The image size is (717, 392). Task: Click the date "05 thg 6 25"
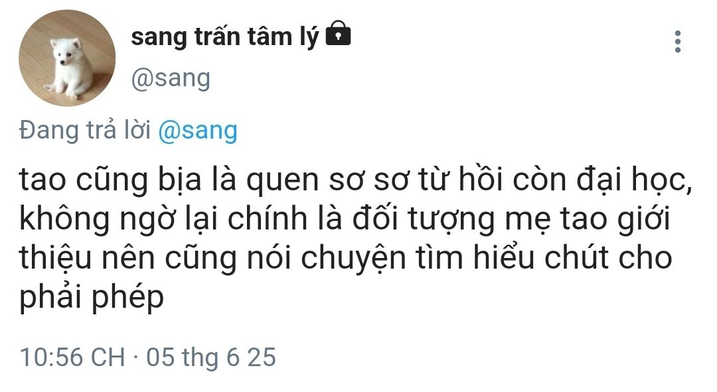tap(211, 358)
